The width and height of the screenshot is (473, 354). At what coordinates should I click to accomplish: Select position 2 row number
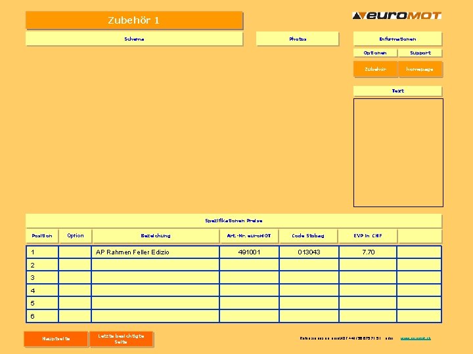[42, 265]
